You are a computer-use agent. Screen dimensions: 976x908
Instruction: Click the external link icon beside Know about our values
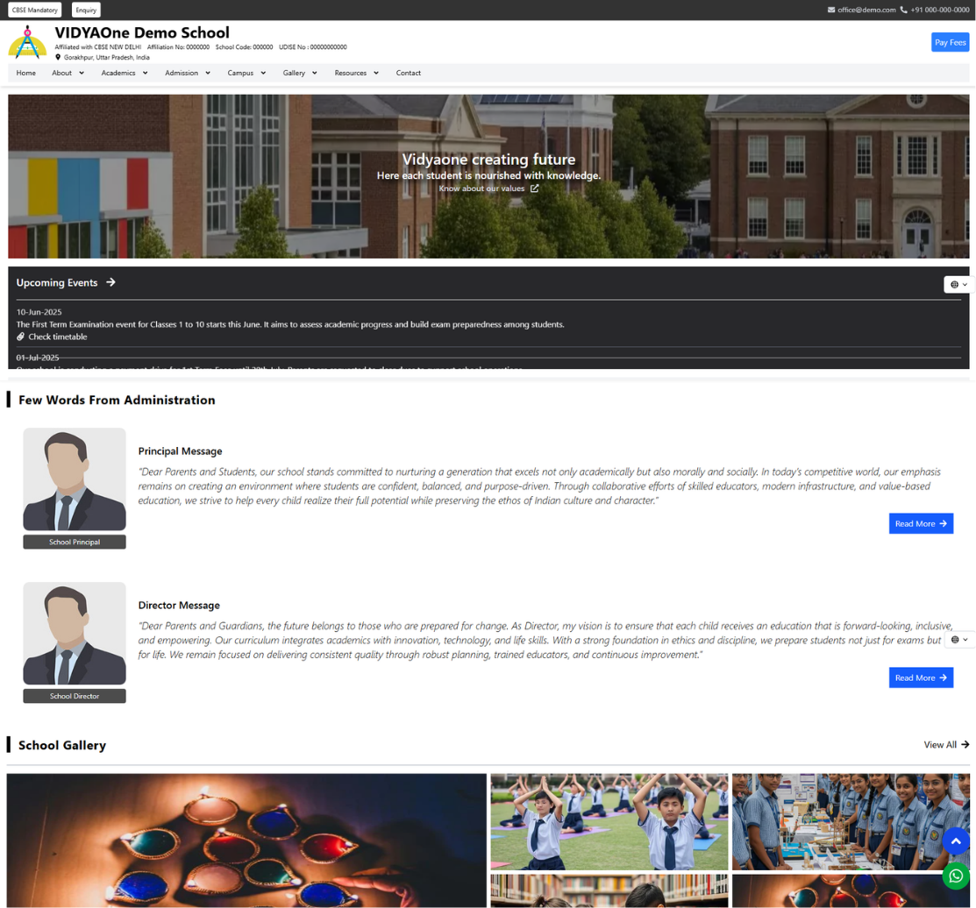534,188
